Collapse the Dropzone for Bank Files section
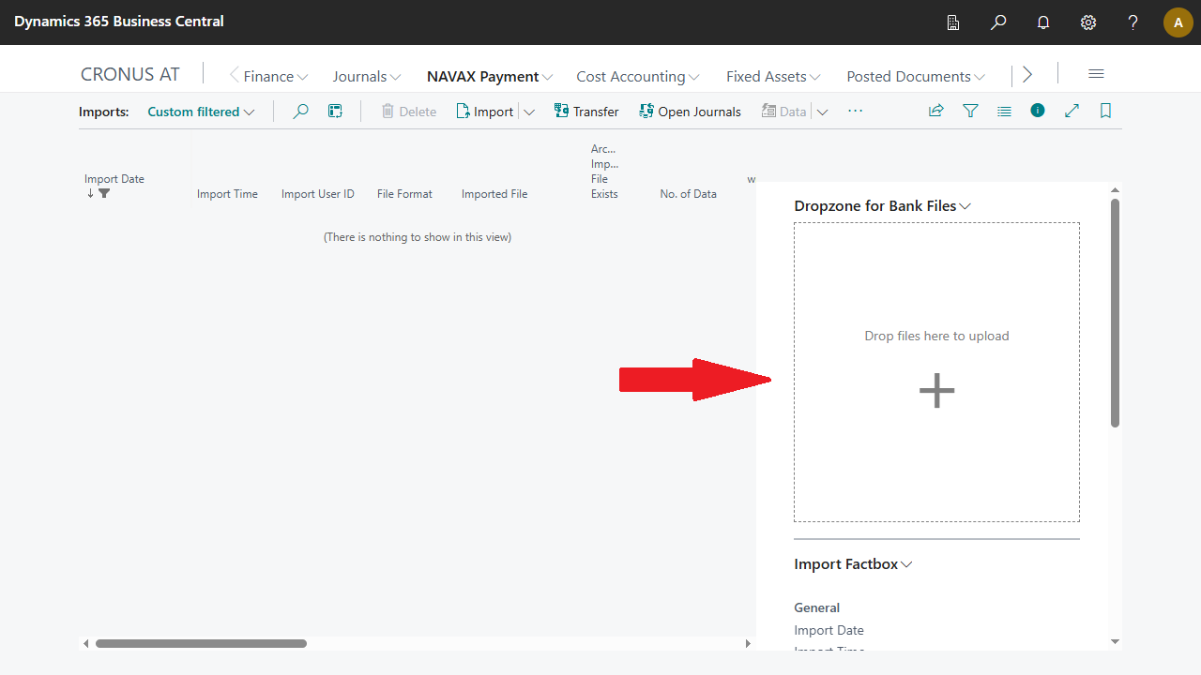1201x675 pixels. (882, 205)
